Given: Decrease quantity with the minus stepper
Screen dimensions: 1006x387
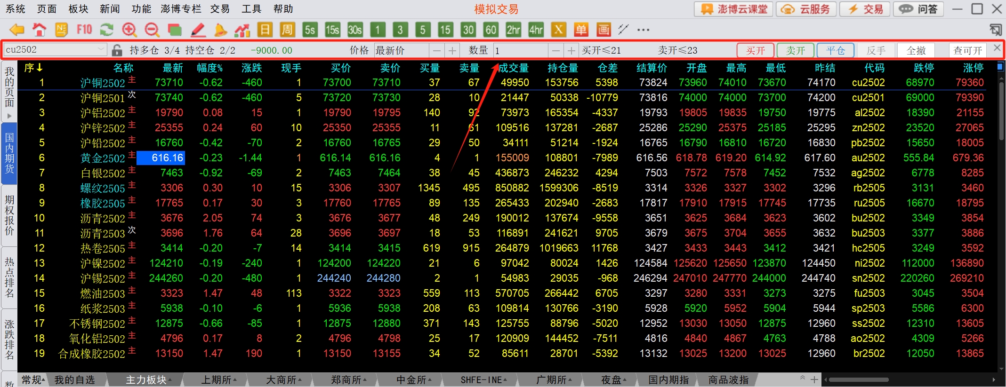Looking at the screenshot, I should coord(556,50).
